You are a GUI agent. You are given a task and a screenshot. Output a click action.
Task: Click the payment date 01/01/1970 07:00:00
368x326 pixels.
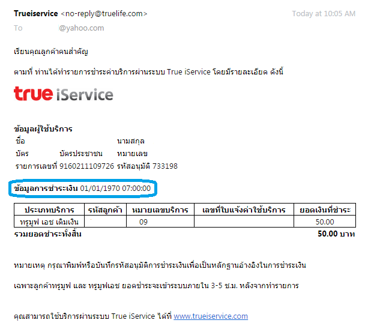pos(115,189)
